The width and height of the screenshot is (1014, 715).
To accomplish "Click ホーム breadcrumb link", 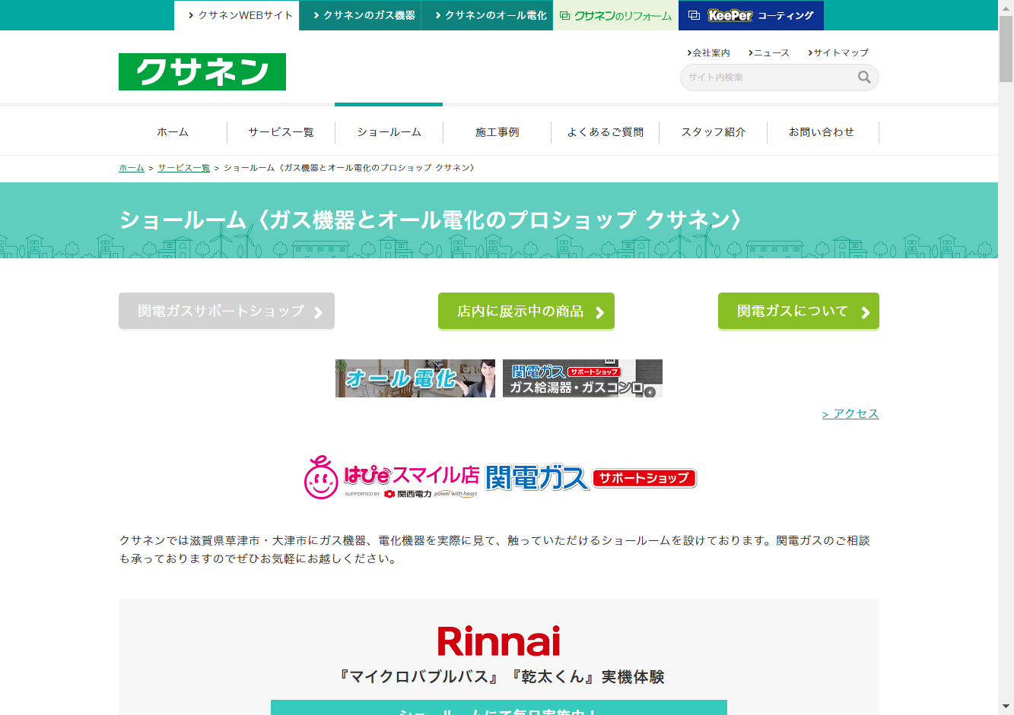I will point(131,168).
